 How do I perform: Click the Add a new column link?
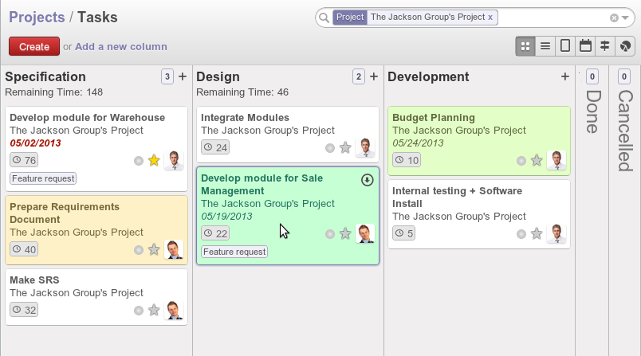coord(121,47)
